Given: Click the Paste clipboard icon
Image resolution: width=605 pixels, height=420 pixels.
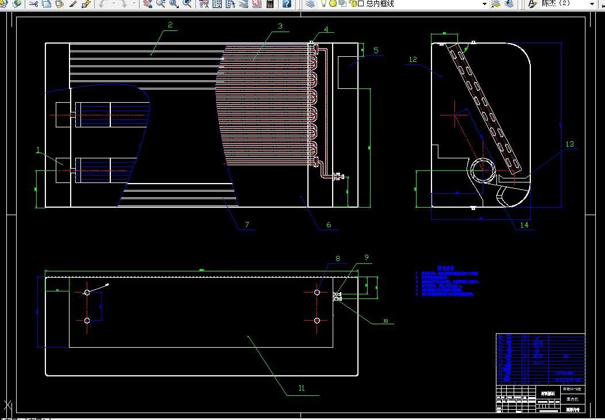Looking at the screenshot, I should point(59,4).
